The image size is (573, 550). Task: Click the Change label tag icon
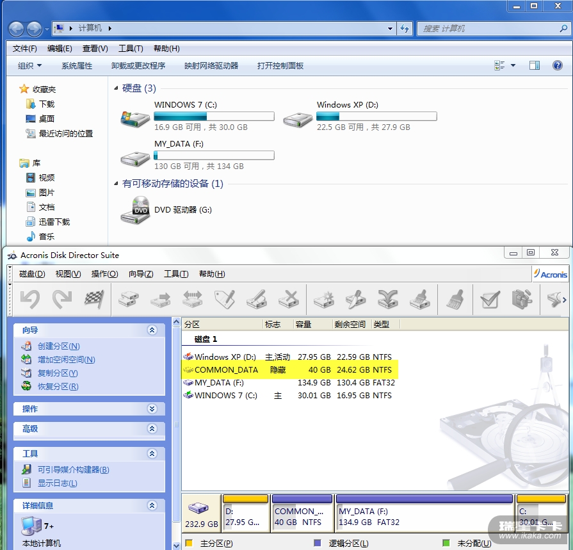(x=225, y=300)
